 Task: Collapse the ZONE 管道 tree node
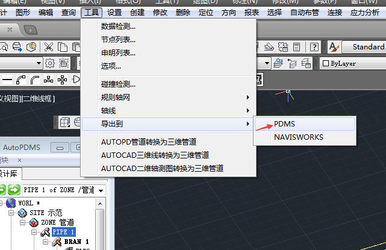[x=22, y=223]
